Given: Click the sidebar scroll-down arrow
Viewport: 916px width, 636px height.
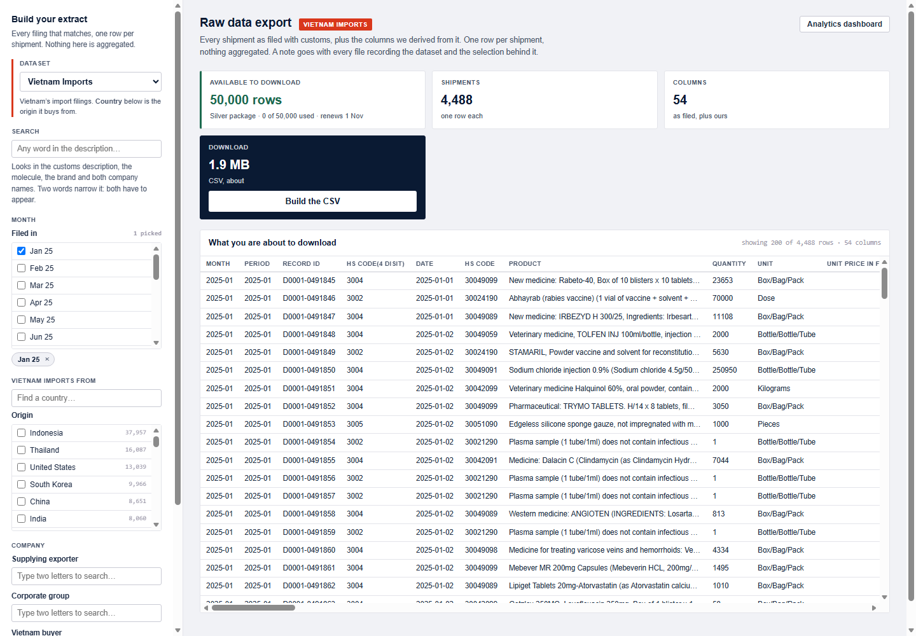Looking at the screenshot, I should click(177, 630).
